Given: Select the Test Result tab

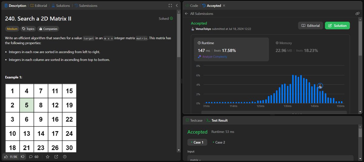Looking at the screenshot, I should click(217, 120).
